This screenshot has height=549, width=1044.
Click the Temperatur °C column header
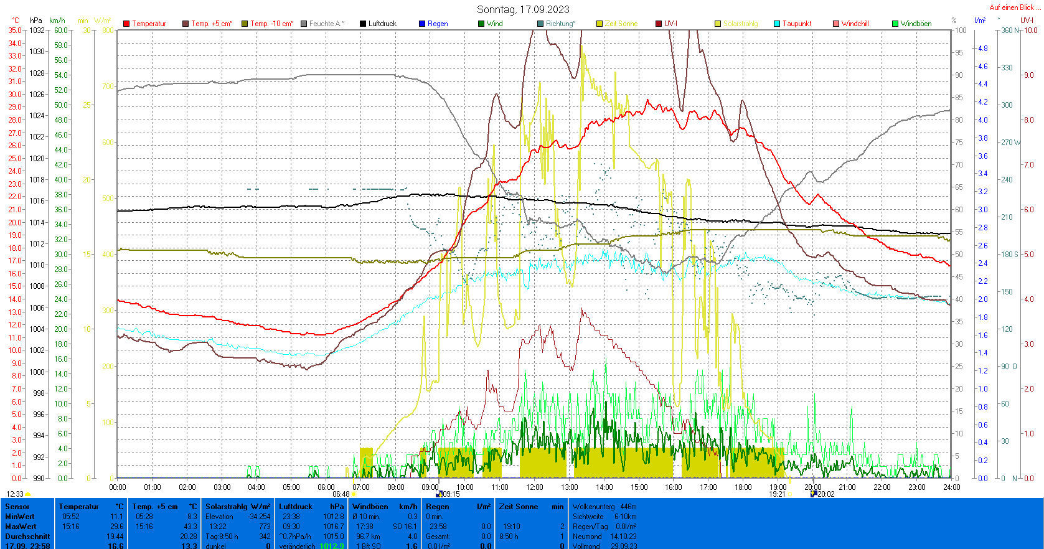[92, 507]
